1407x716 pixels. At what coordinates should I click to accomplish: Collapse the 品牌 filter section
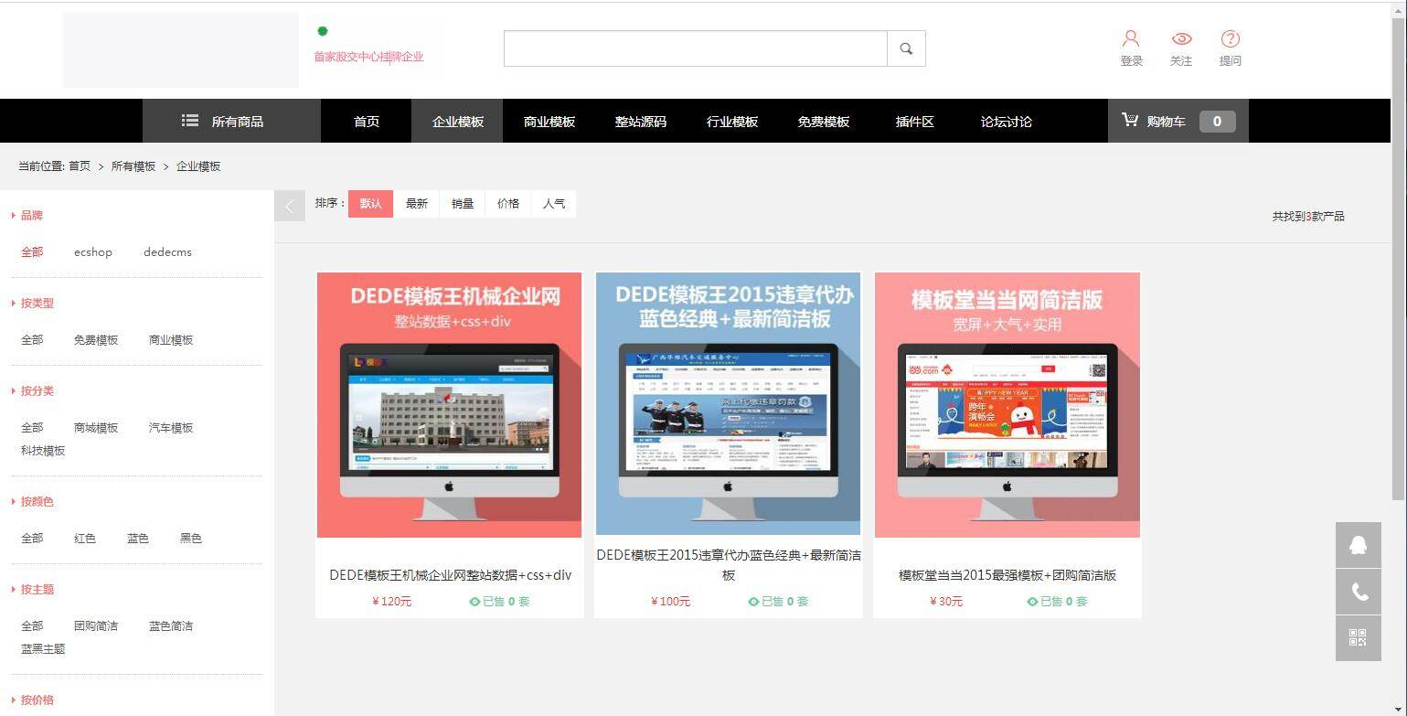coord(31,215)
